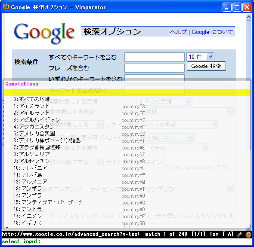Viewport: 254px width, 247px height.
Task: Click the 検索条件 section label
Action: point(26,62)
